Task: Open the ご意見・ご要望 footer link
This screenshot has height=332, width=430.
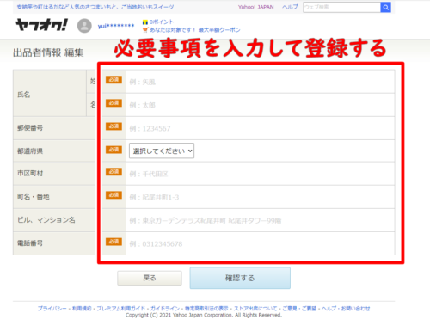Action: pos(299,309)
